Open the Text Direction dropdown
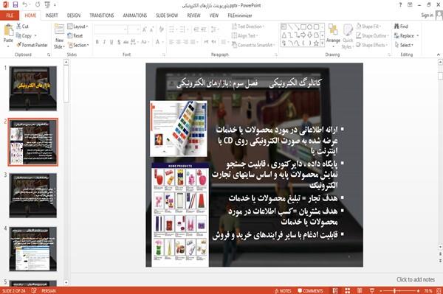This screenshot has width=443, height=294. click(248, 27)
